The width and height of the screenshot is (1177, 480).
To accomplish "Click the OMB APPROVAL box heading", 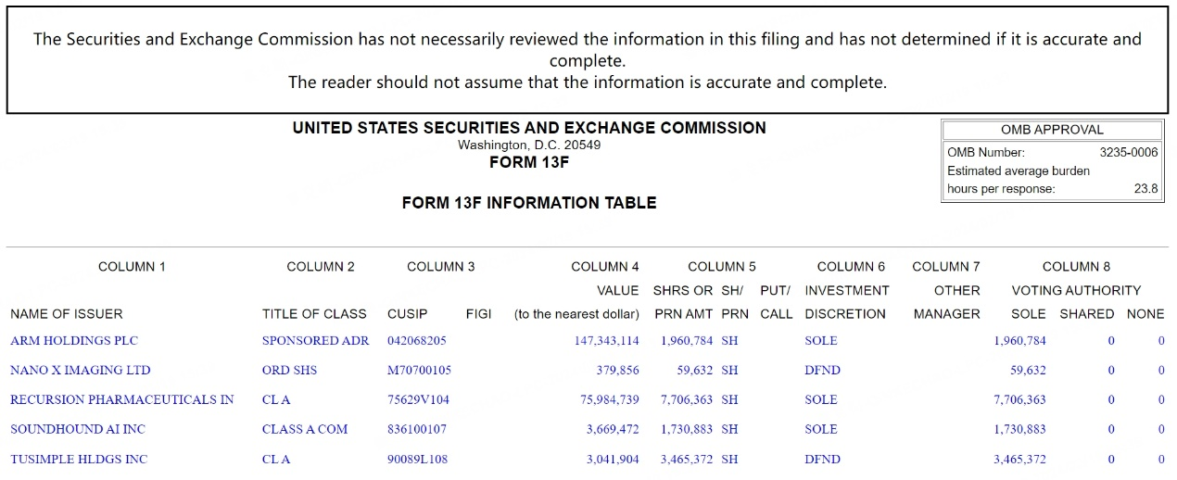I will [1052, 130].
